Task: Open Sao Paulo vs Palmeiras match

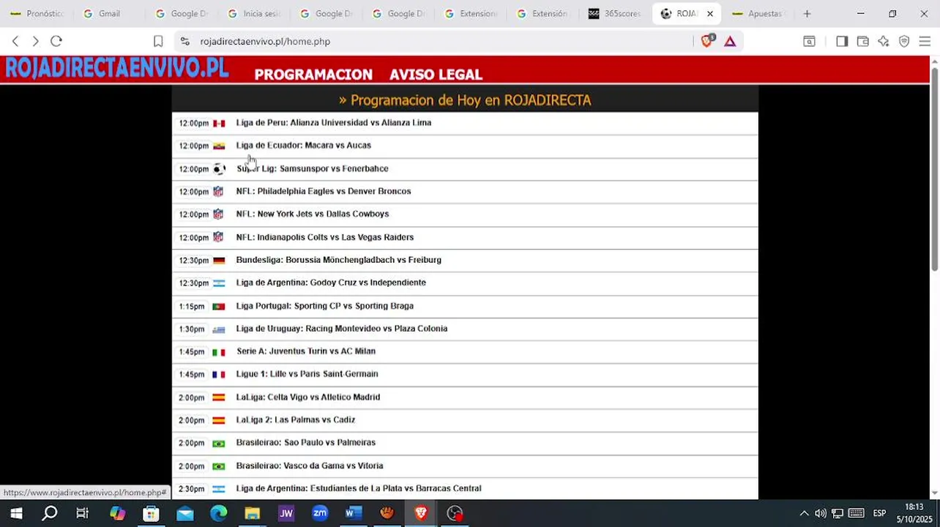Action: coord(306,443)
